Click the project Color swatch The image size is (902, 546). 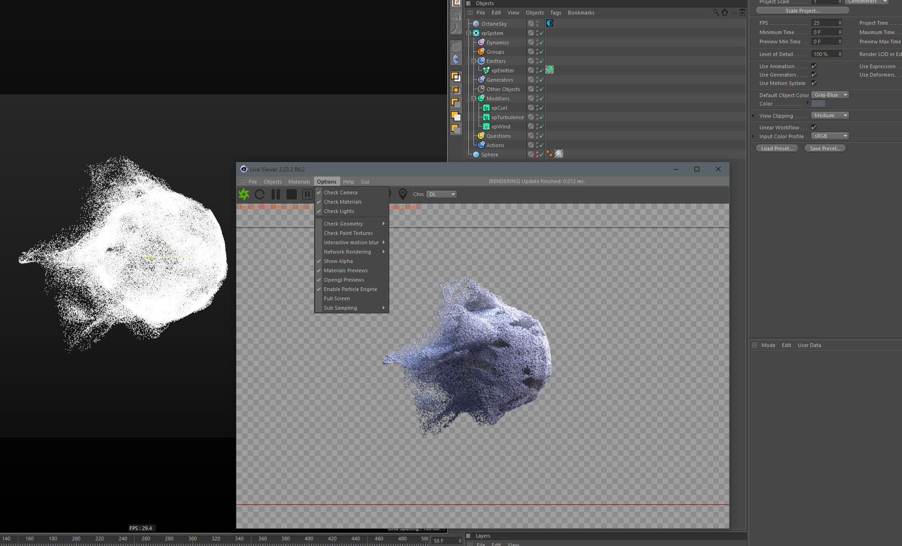pos(818,104)
